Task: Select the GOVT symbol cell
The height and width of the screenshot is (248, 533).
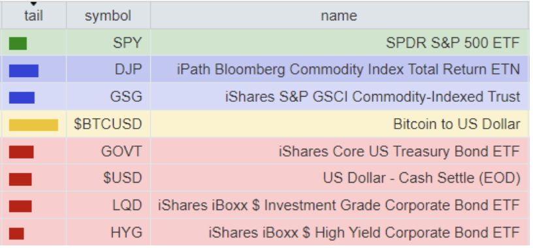Action: tap(108, 151)
